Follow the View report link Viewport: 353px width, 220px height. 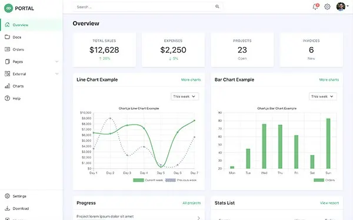coord(329,203)
